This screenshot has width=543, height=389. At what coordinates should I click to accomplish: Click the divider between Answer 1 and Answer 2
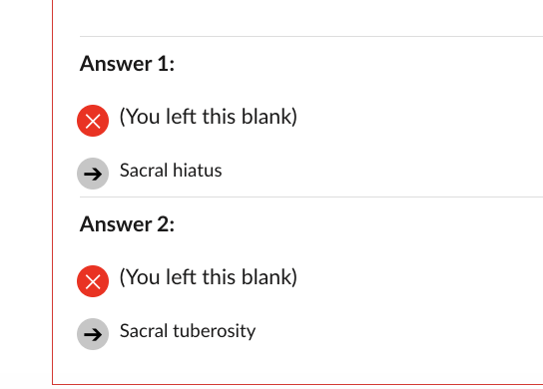coord(311,196)
